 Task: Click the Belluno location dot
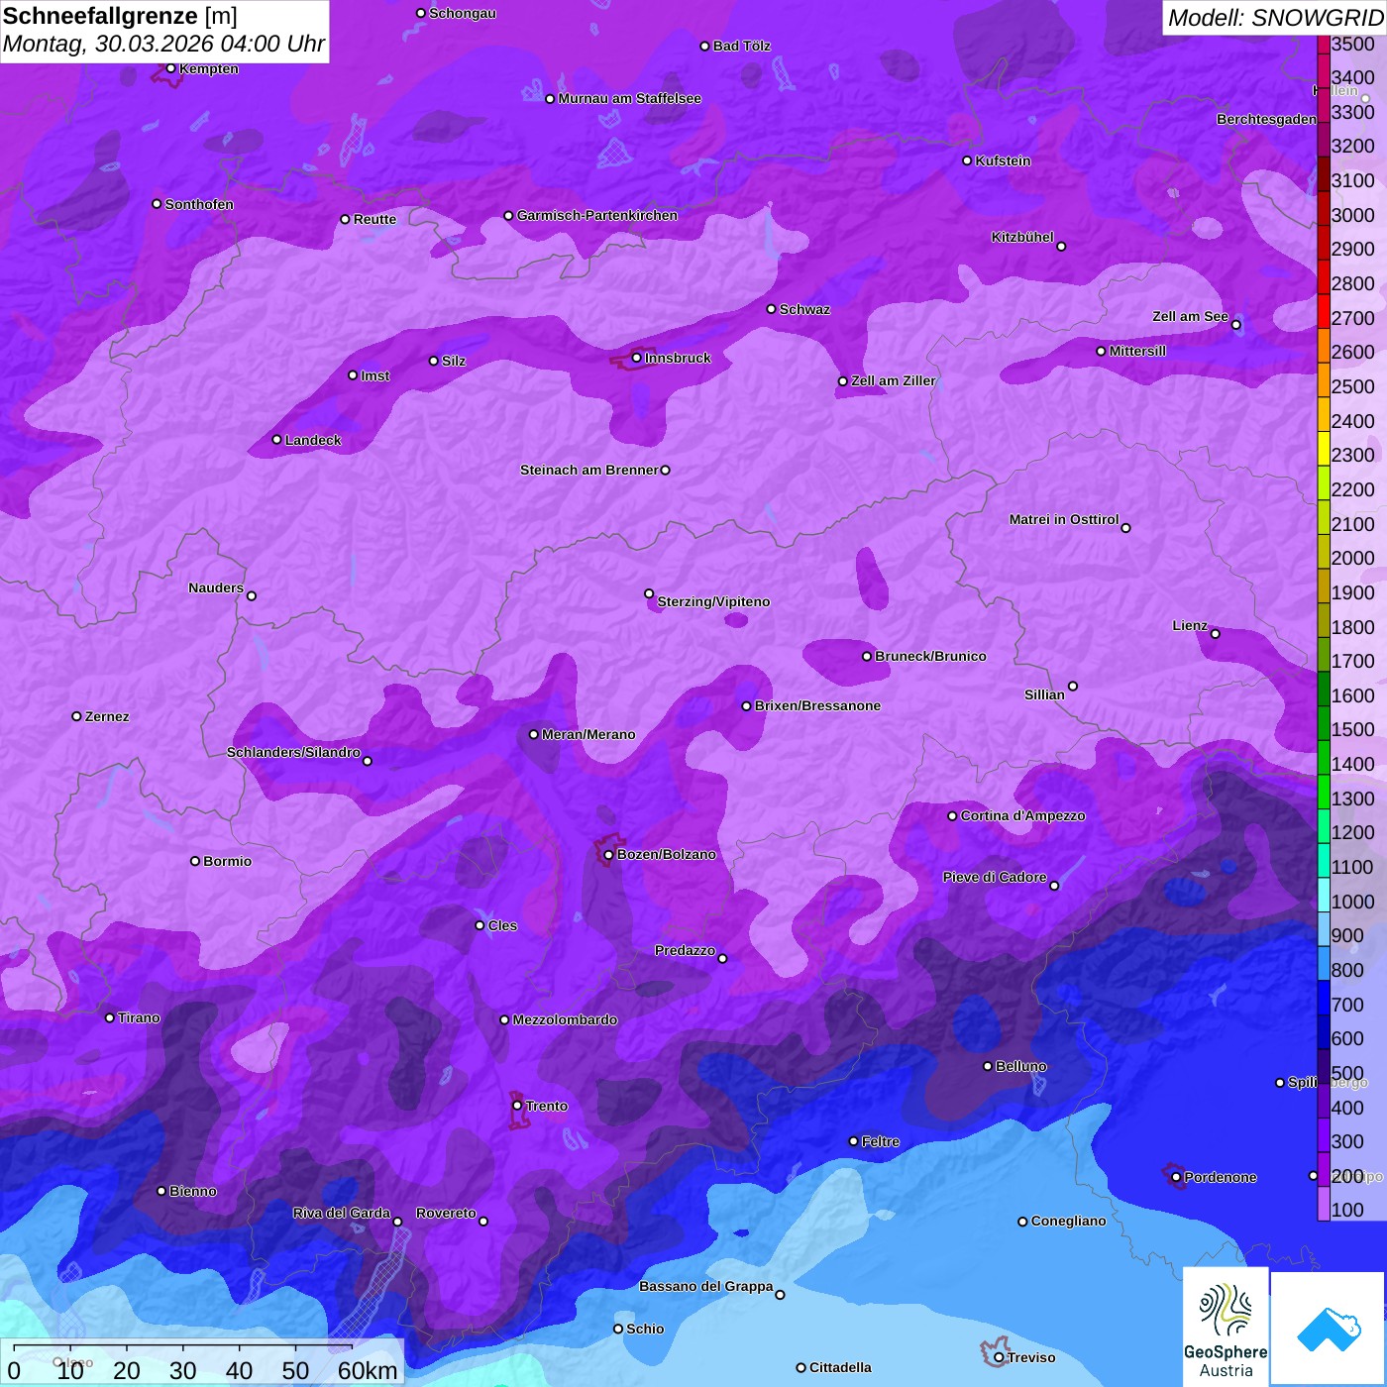[x=987, y=1066]
